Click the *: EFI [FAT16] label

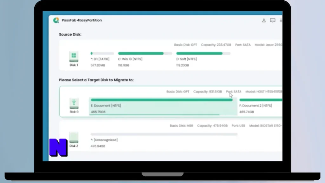pos(100,59)
